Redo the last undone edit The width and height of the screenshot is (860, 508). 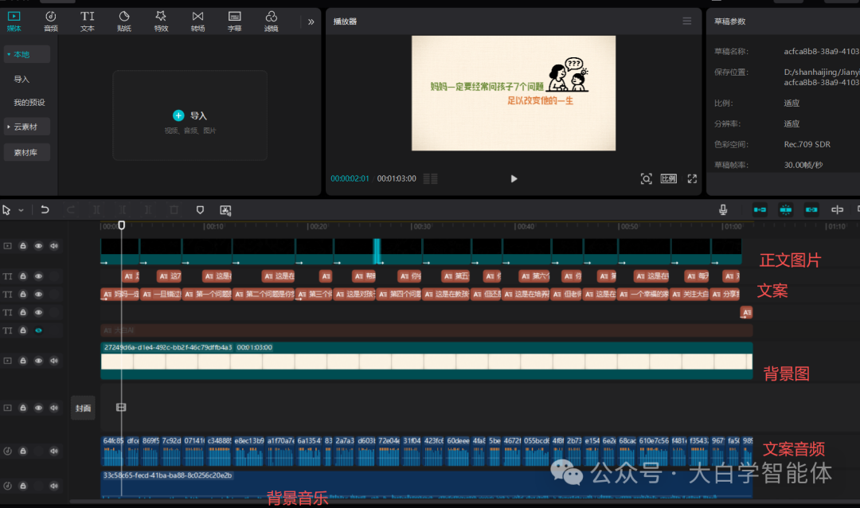71,210
